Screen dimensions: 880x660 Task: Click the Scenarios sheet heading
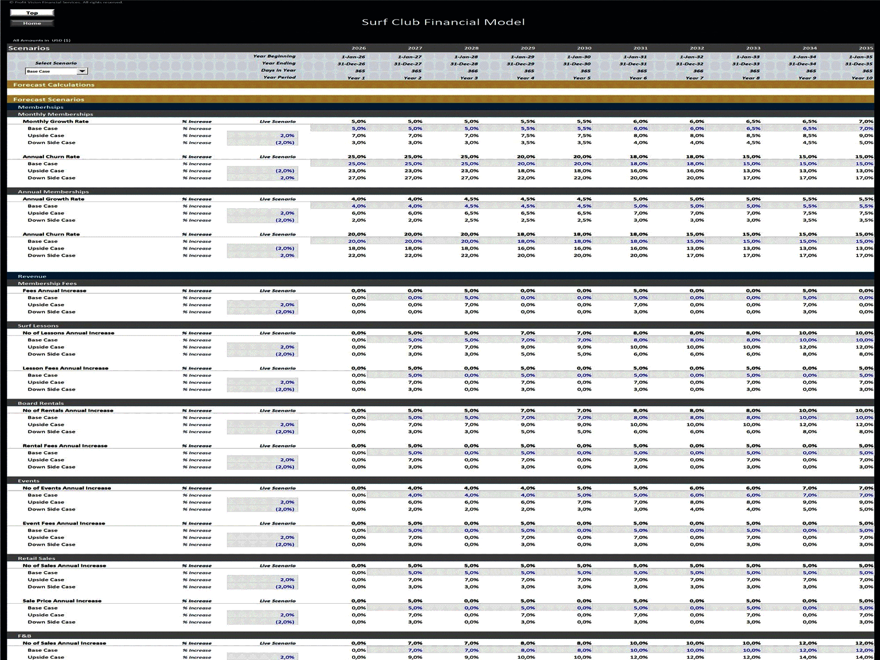click(x=29, y=48)
